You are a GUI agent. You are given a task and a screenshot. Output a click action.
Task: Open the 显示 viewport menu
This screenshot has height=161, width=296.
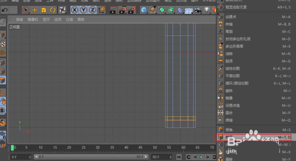pyautogui.click(x=46, y=20)
